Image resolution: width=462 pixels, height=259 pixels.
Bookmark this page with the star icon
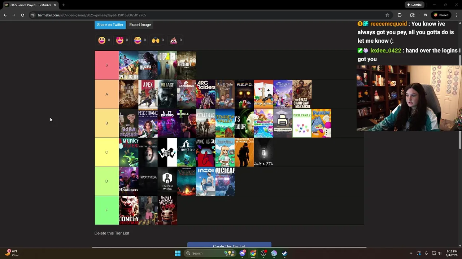tap(387, 15)
